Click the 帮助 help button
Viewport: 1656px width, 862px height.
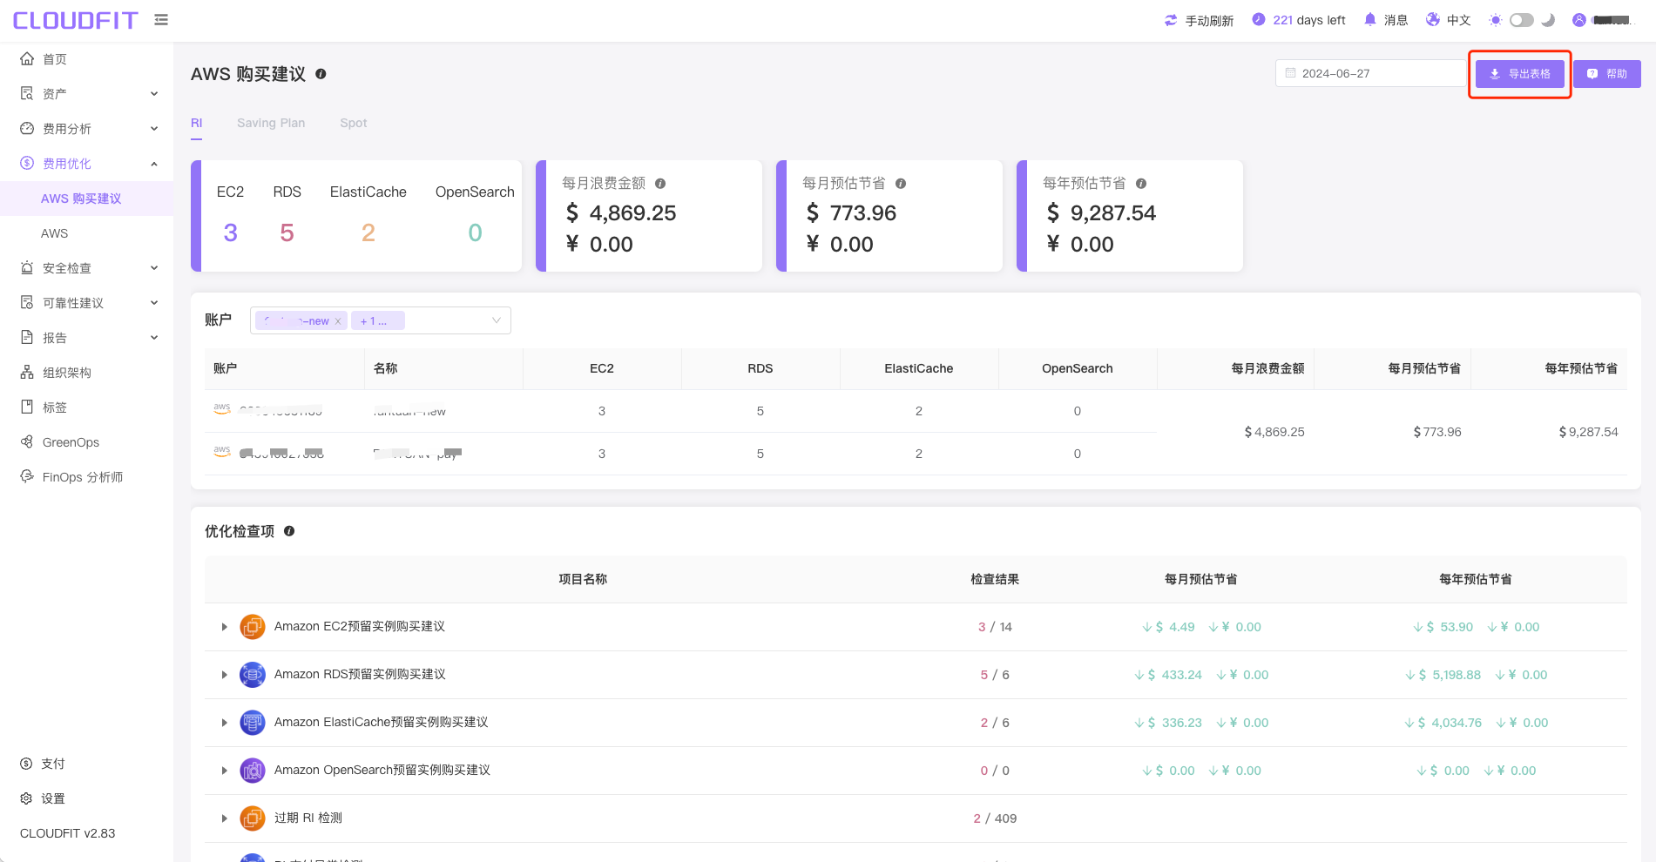pos(1607,74)
